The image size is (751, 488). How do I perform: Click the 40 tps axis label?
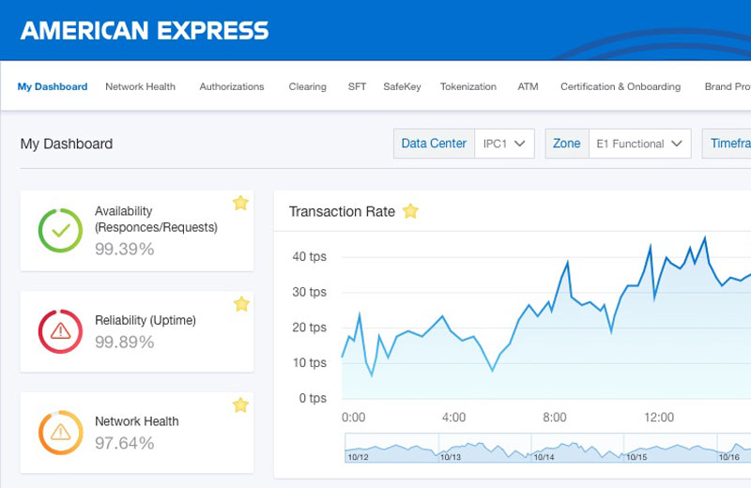(x=310, y=257)
